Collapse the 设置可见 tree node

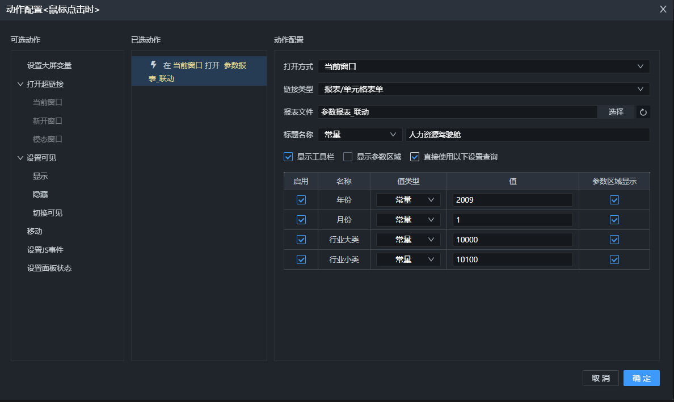pyautogui.click(x=20, y=158)
